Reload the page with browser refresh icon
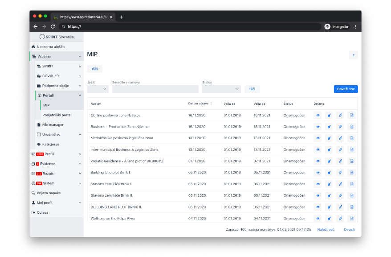Image resolution: width=391 pixels, height=257 pixels. tap(53, 27)
